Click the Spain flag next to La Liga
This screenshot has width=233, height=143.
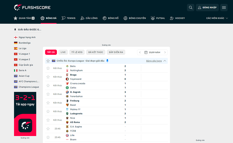[16, 48]
